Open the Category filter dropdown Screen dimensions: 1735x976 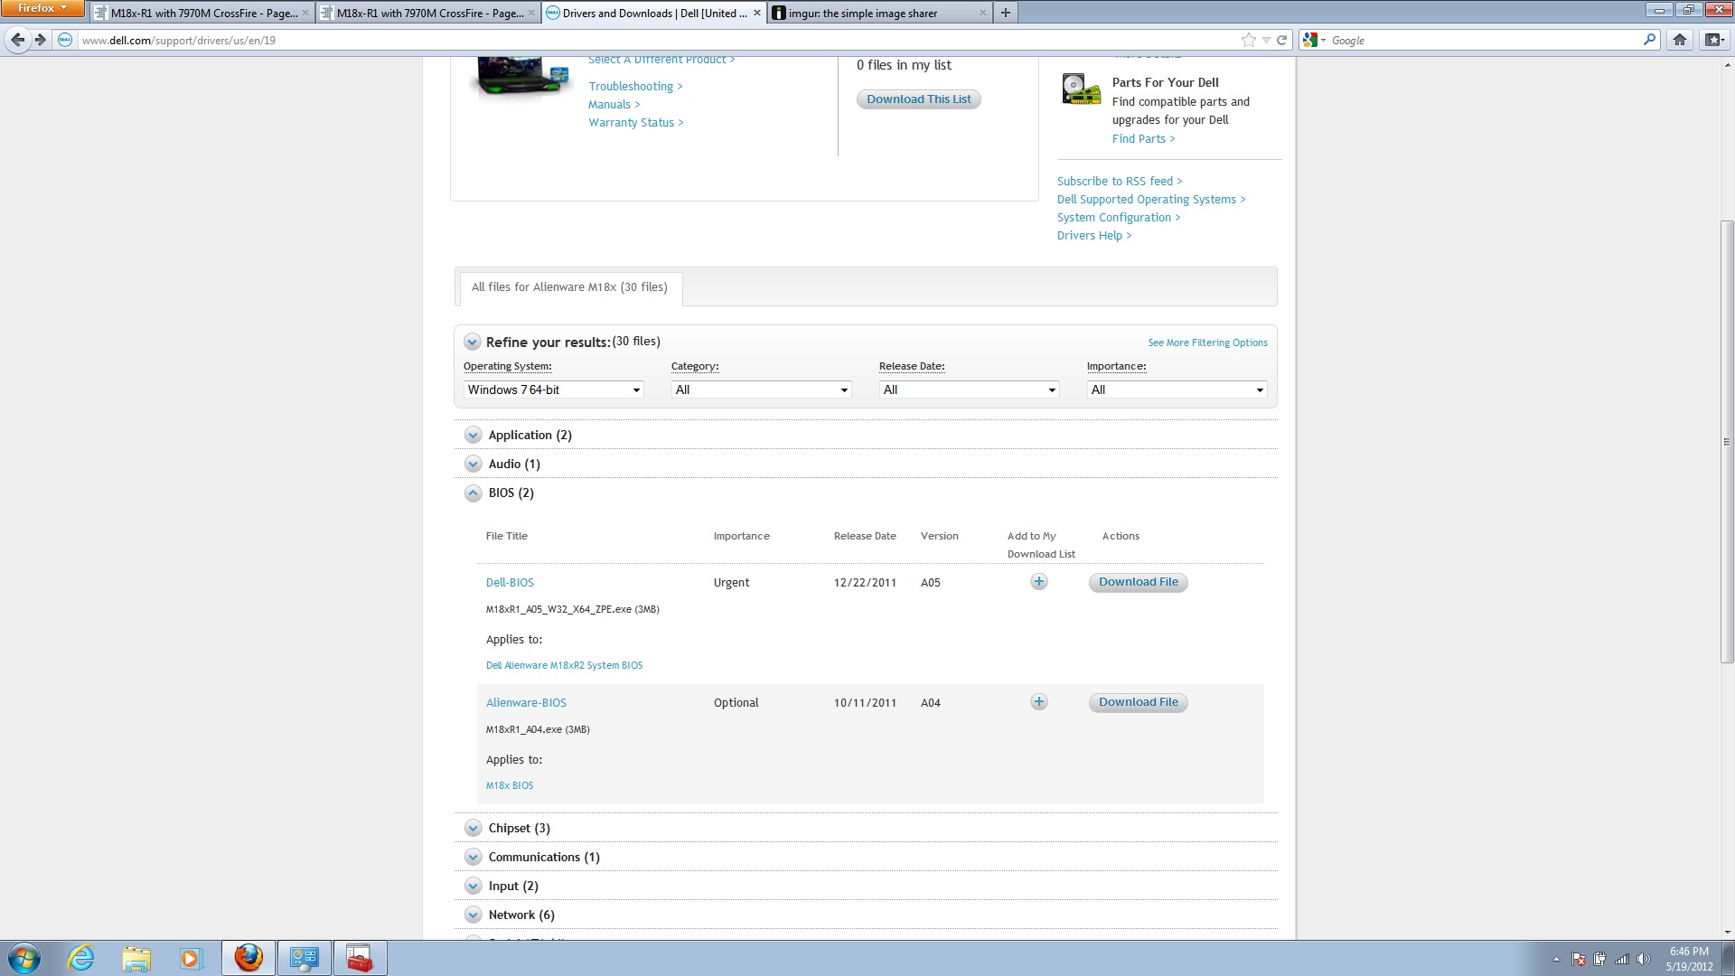(x=761, y=389)
